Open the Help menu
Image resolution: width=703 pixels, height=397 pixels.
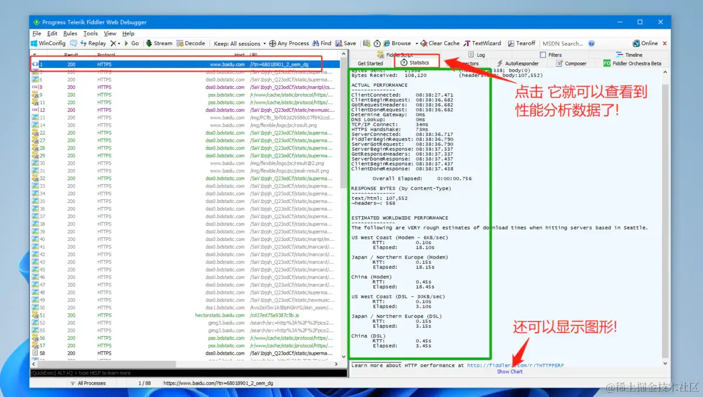[x=128, y=33]
